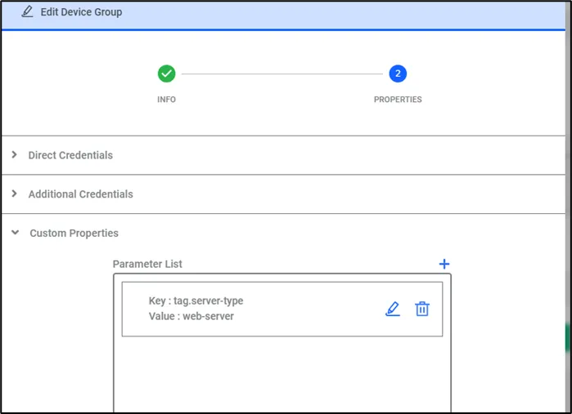Screen dimensions: 572x414
Task: Go to the INFO step label
Action: pos(166,100)
